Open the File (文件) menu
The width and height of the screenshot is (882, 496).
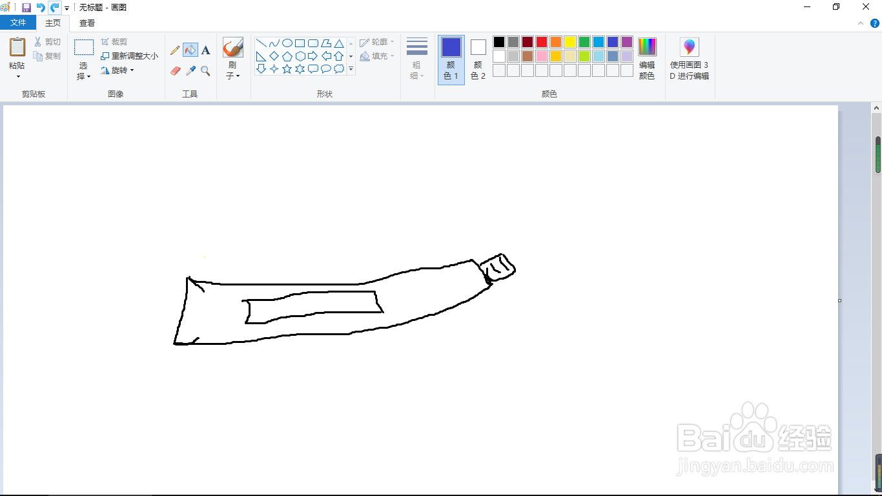click(18, 23)
